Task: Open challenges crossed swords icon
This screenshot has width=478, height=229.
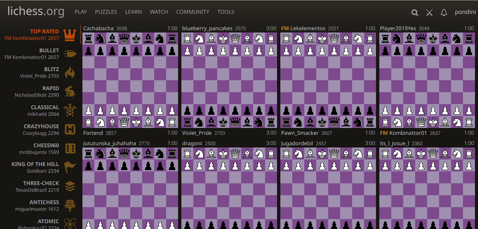Action: click(429, 12)
